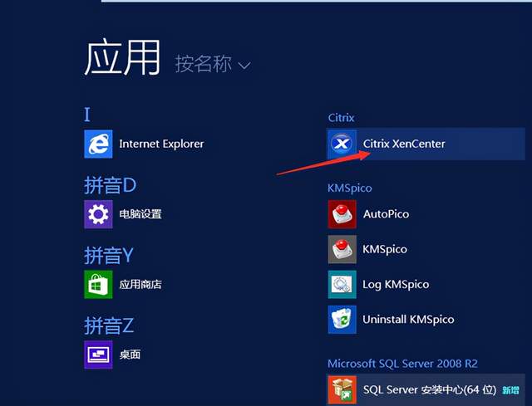532x406 pixels.
Task: Click the 'SQL Server 安装中心(64 位)' label
Action: 430,390
